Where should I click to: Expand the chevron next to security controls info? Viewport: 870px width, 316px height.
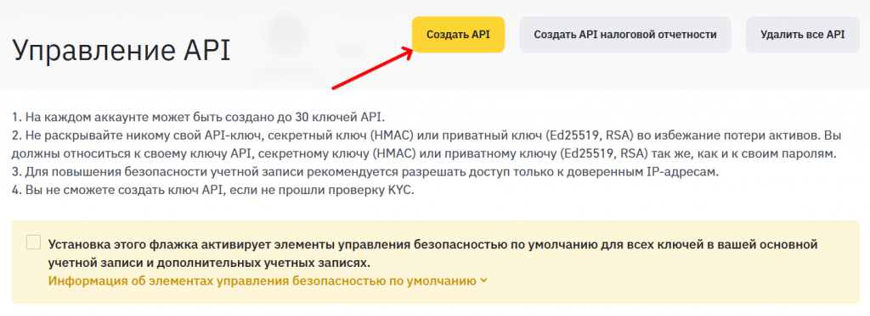[483, 280]
